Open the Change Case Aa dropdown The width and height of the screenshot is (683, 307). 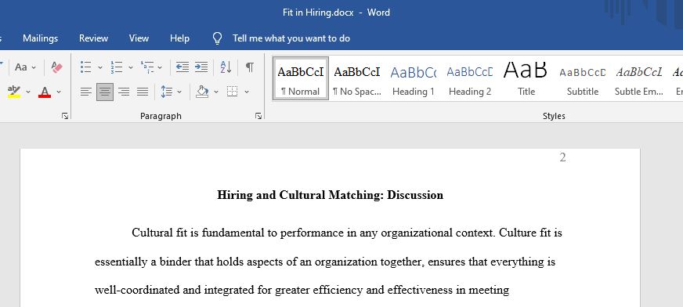(x=25, y=67)
